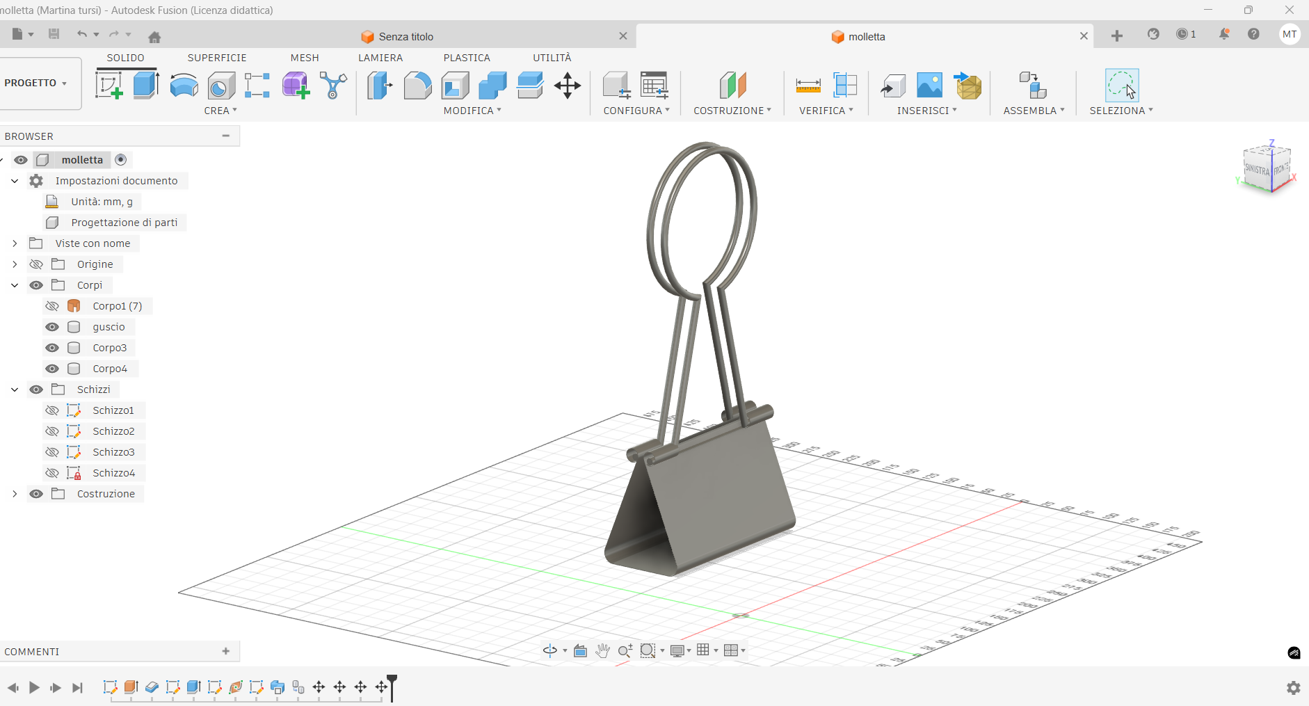This screenshot has width=1309, height=706.
Task: Open the PROGETTO workspace dropdown
Action: coord(36,83)
